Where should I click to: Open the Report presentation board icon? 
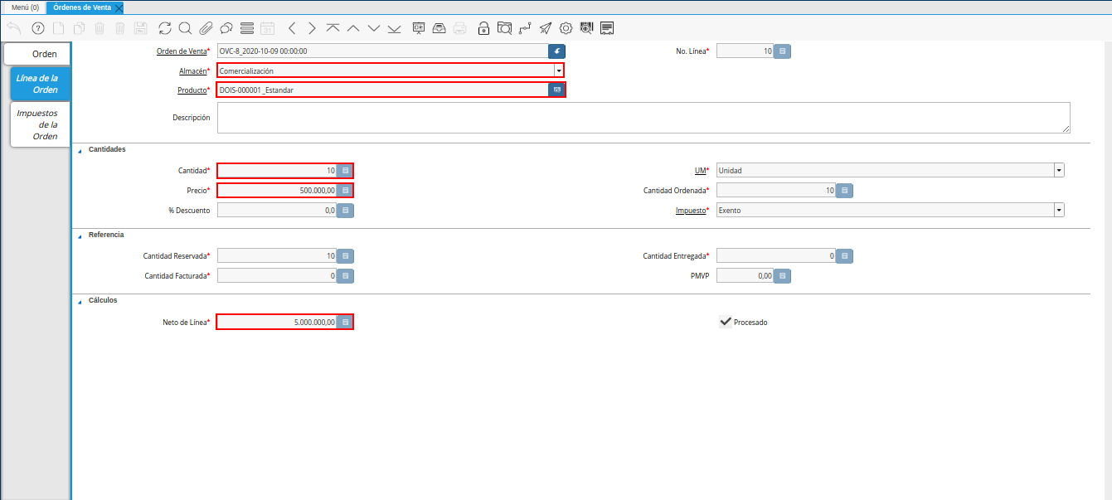[x=419, y=28]
